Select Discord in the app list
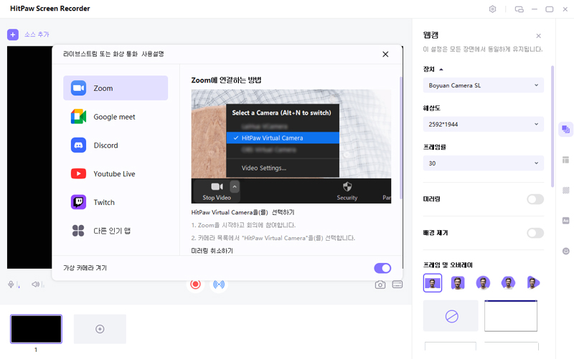The width and height of the screenshot is (574, 359). point(116,145)
